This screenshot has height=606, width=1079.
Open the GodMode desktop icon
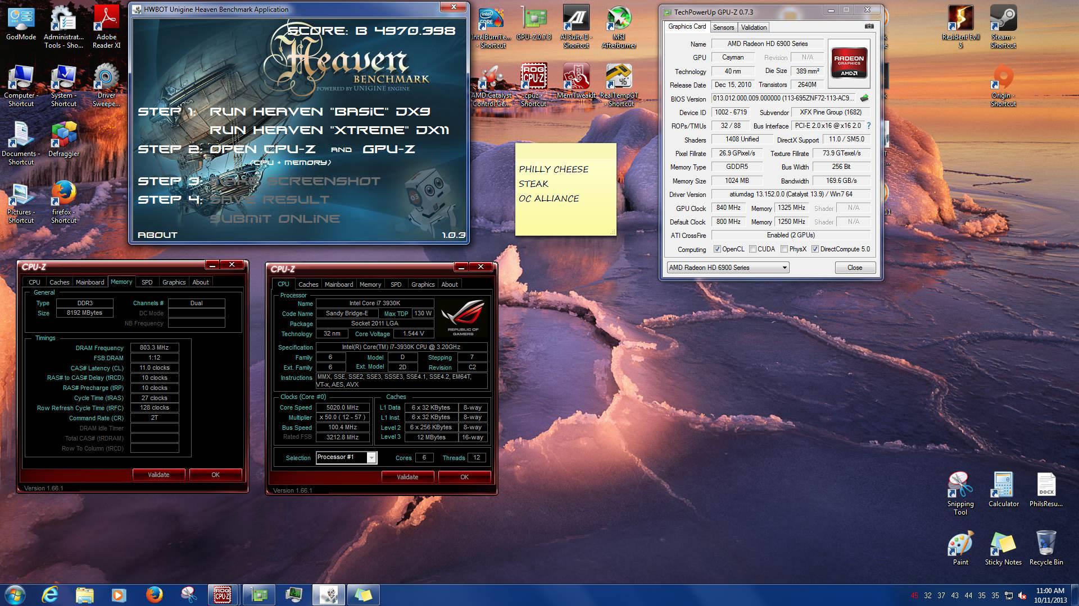[21, 22]
